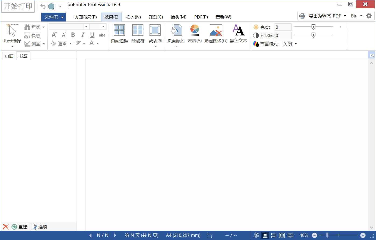Image resolution: width=376 pixels, height=240 pixels.
Task: Click the Snapshot (快照) camera icon
Action: (x=27, y=36)
